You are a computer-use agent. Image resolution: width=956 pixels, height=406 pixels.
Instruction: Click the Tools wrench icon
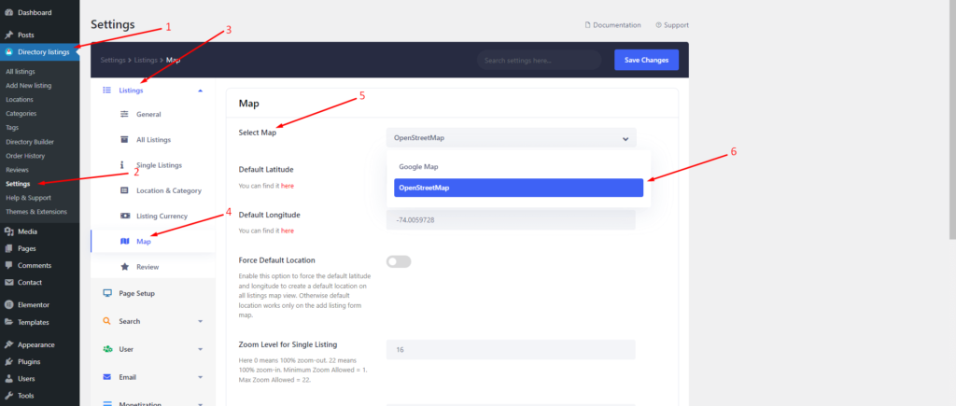click(x=8, y=395)
